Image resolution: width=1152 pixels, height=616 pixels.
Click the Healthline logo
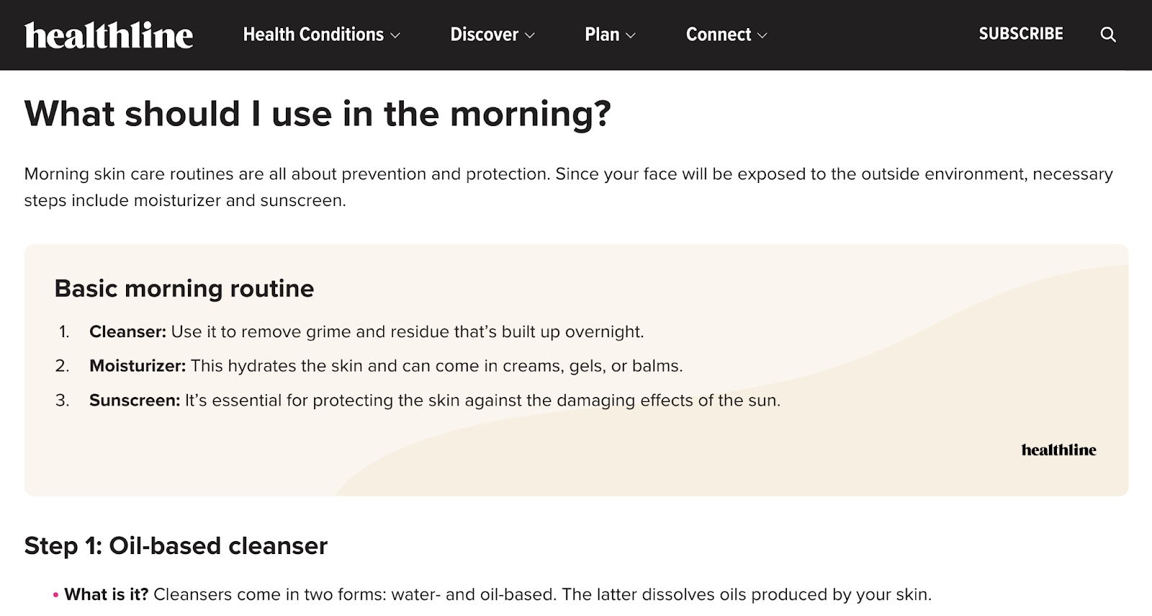pyautogui.click(x=109, y=34)
